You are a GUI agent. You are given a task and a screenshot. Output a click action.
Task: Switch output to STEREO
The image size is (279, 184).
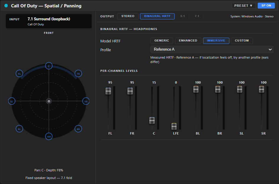tap(128, 16)
